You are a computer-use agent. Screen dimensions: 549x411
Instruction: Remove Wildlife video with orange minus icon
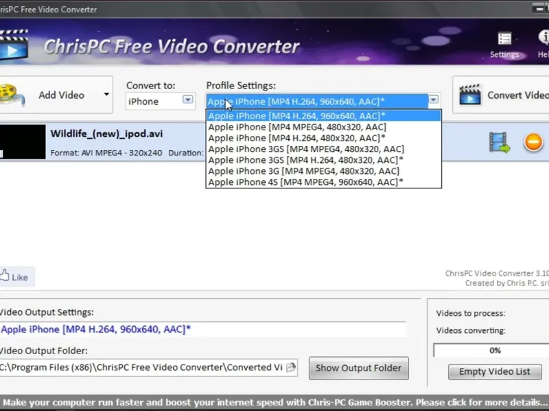coord(533,142)
